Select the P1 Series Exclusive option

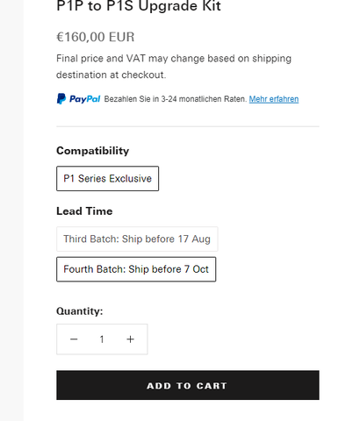coord(108,179)
